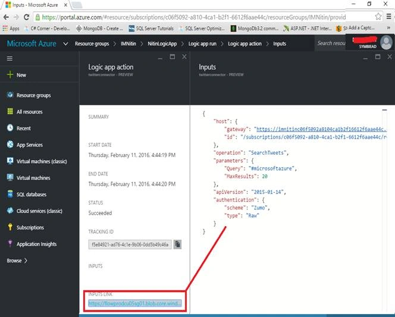The image size is (395, 317).
Task: Go to IMNitin breadcrumb
Action: point(128,44)
